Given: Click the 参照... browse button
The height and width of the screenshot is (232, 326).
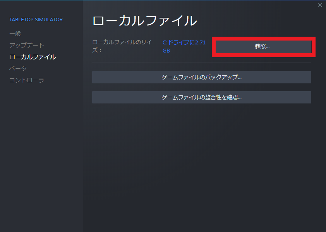Looking at the screenshot, I should pyautogui.click(x=263, y=47).
